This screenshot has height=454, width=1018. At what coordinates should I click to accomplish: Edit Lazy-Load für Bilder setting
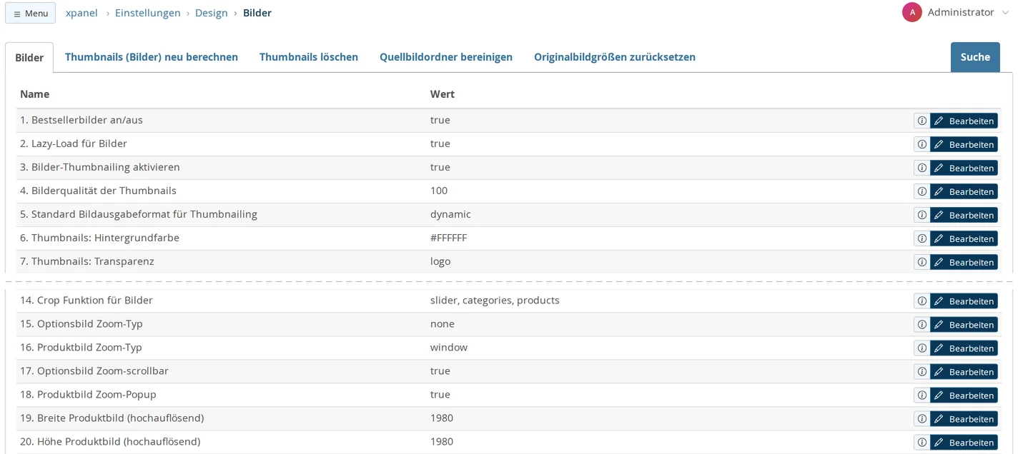coord(964,144)
